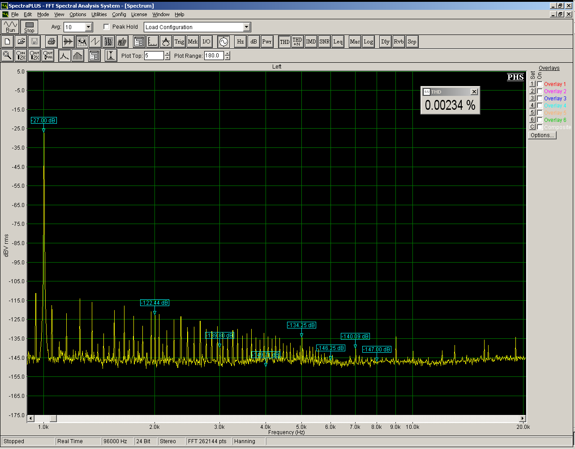Open the calibration compass icon
575x449 pixels.
[166, 42]
